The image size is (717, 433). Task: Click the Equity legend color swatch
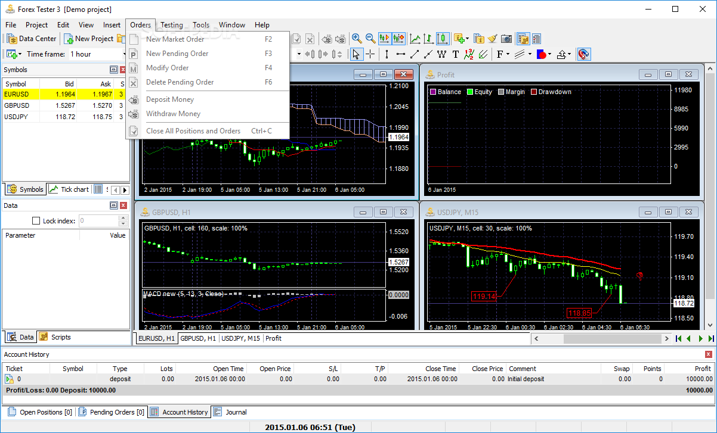click(x=470, y=92)
